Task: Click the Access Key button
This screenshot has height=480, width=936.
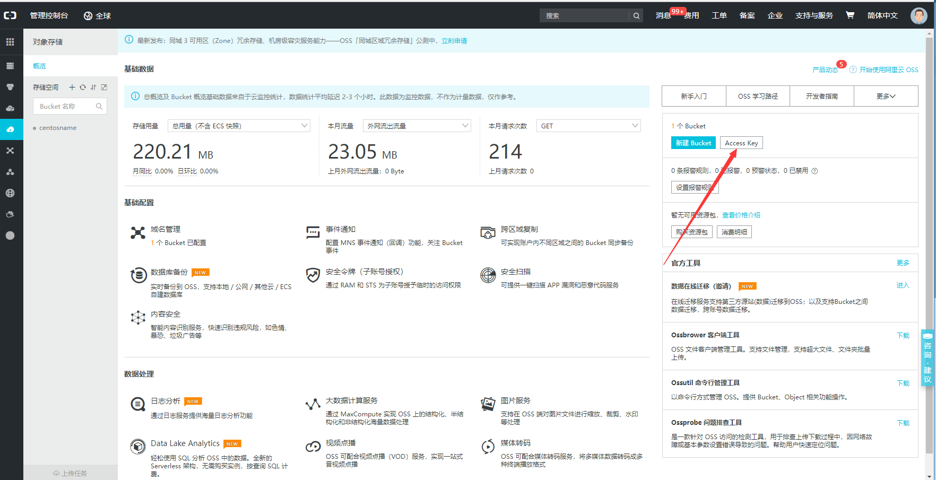Action: [x=741, y=143]
